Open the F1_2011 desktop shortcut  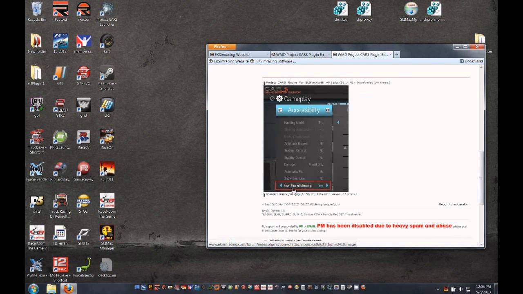[107, 171]
